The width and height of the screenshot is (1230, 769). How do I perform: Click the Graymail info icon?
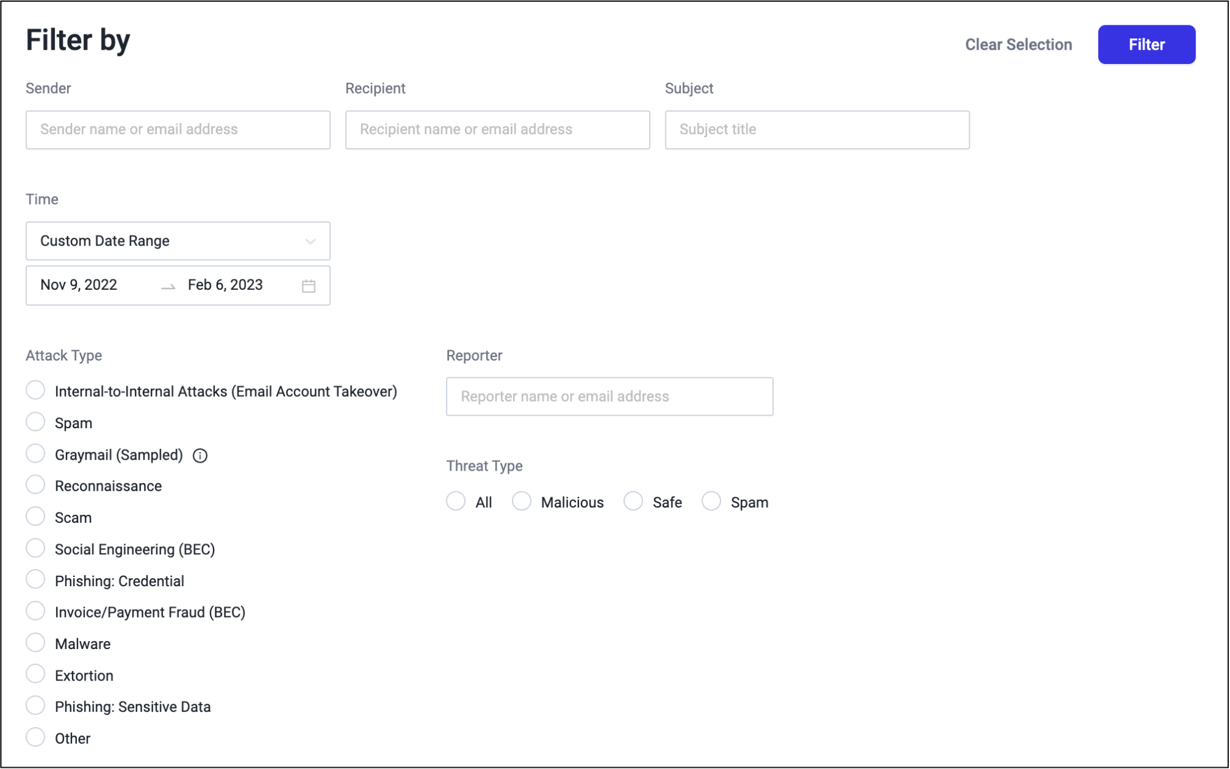pyautogui.click(x=200, y=455)
